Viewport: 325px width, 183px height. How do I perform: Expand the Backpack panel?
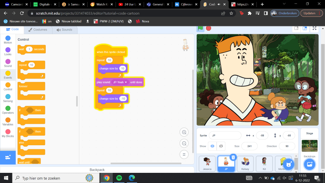[97, 170]
